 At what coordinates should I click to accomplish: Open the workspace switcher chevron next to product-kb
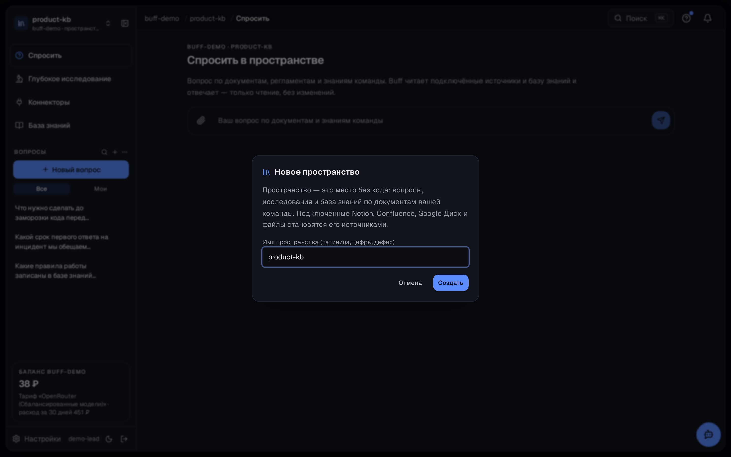tap(108, 23)
